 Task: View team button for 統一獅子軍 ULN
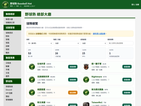127,67
